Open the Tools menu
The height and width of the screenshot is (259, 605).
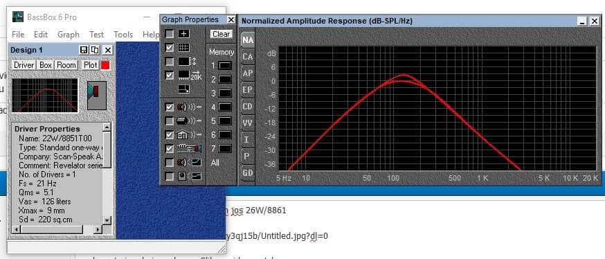(x=123, y=35)
